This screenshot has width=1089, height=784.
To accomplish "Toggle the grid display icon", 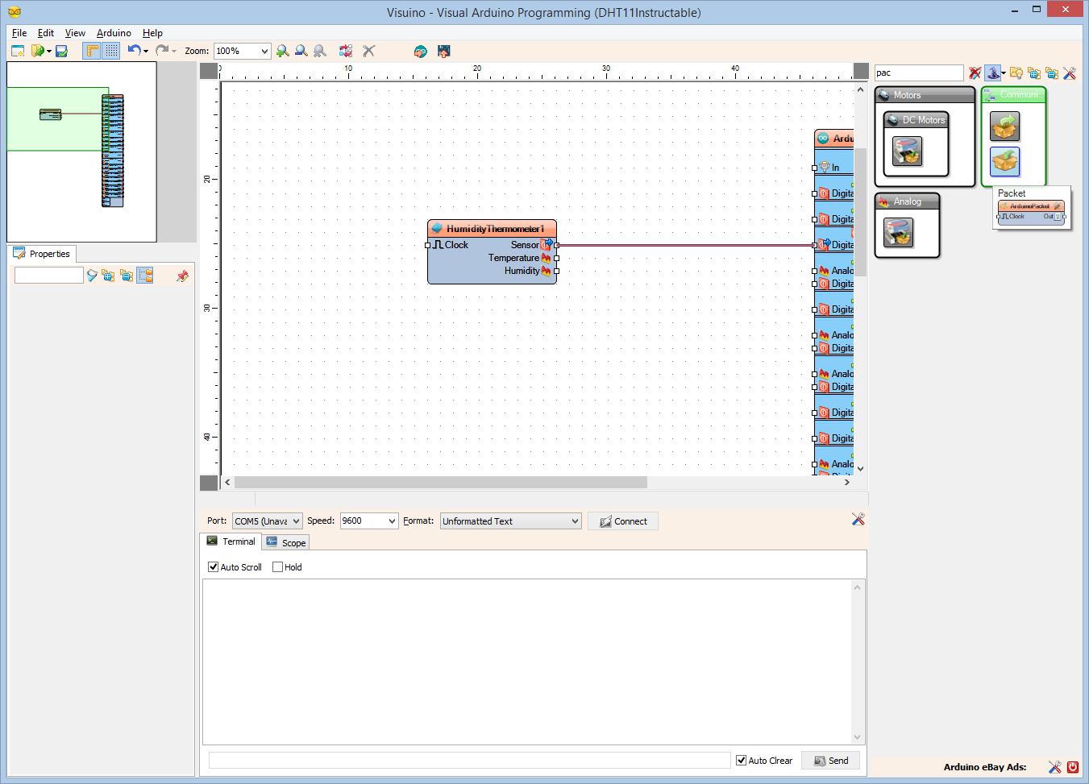I will 110,51.
